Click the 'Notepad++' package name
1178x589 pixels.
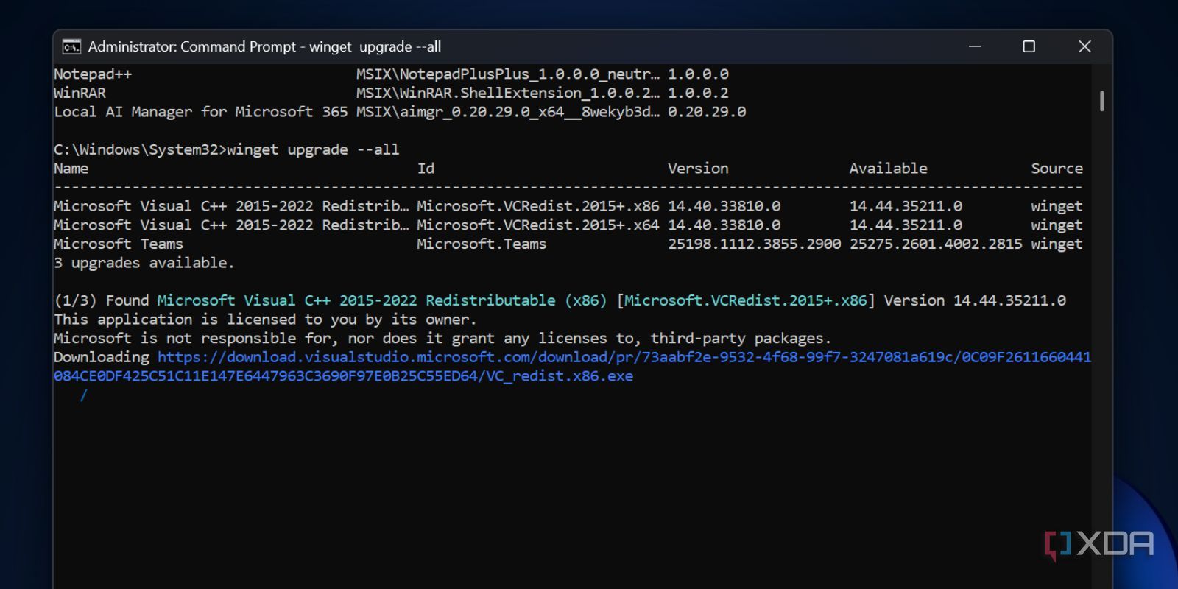point(93,74)
